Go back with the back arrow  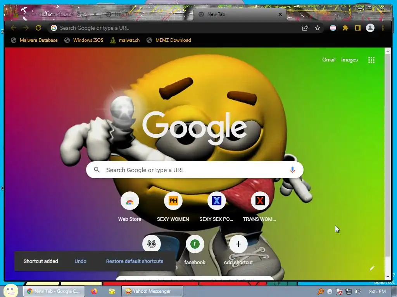pyautogui.click(x=14, y=28)
